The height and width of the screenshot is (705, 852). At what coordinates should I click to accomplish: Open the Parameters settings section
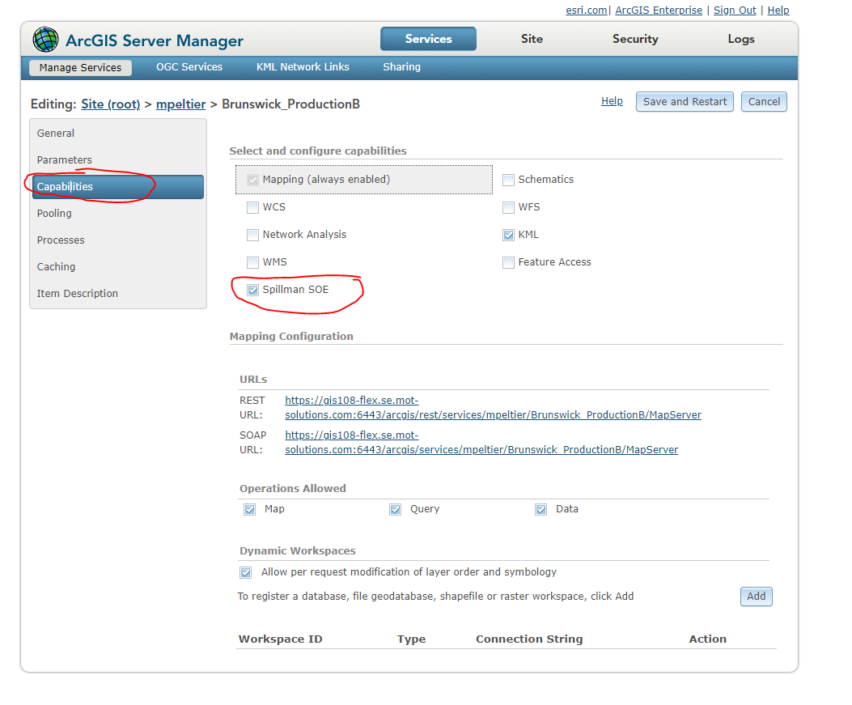point(118,159)
